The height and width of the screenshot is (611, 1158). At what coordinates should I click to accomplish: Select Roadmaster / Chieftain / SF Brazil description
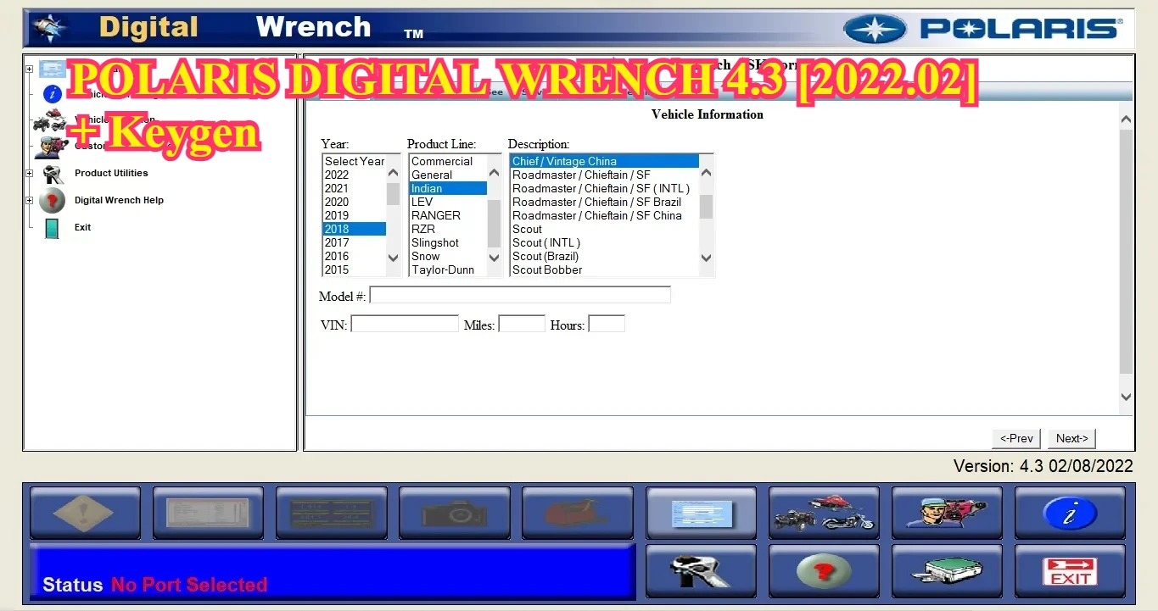(x=605, y=202)
